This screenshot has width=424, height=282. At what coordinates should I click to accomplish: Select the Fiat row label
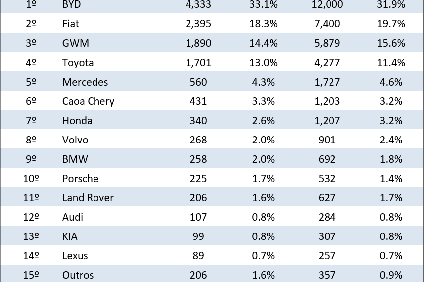pos(71,24)
